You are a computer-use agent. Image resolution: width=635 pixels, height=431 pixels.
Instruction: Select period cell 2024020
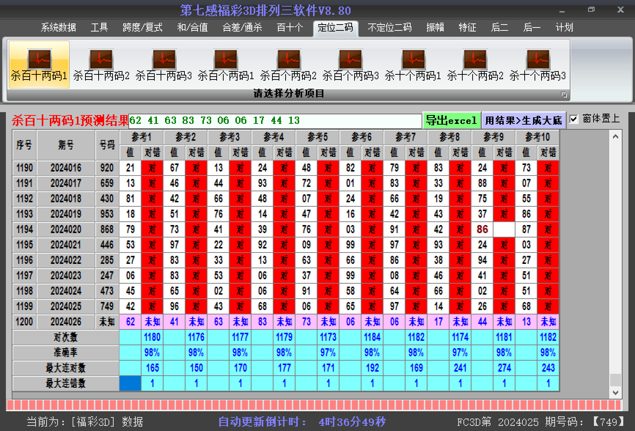click(x=66, y=229)
